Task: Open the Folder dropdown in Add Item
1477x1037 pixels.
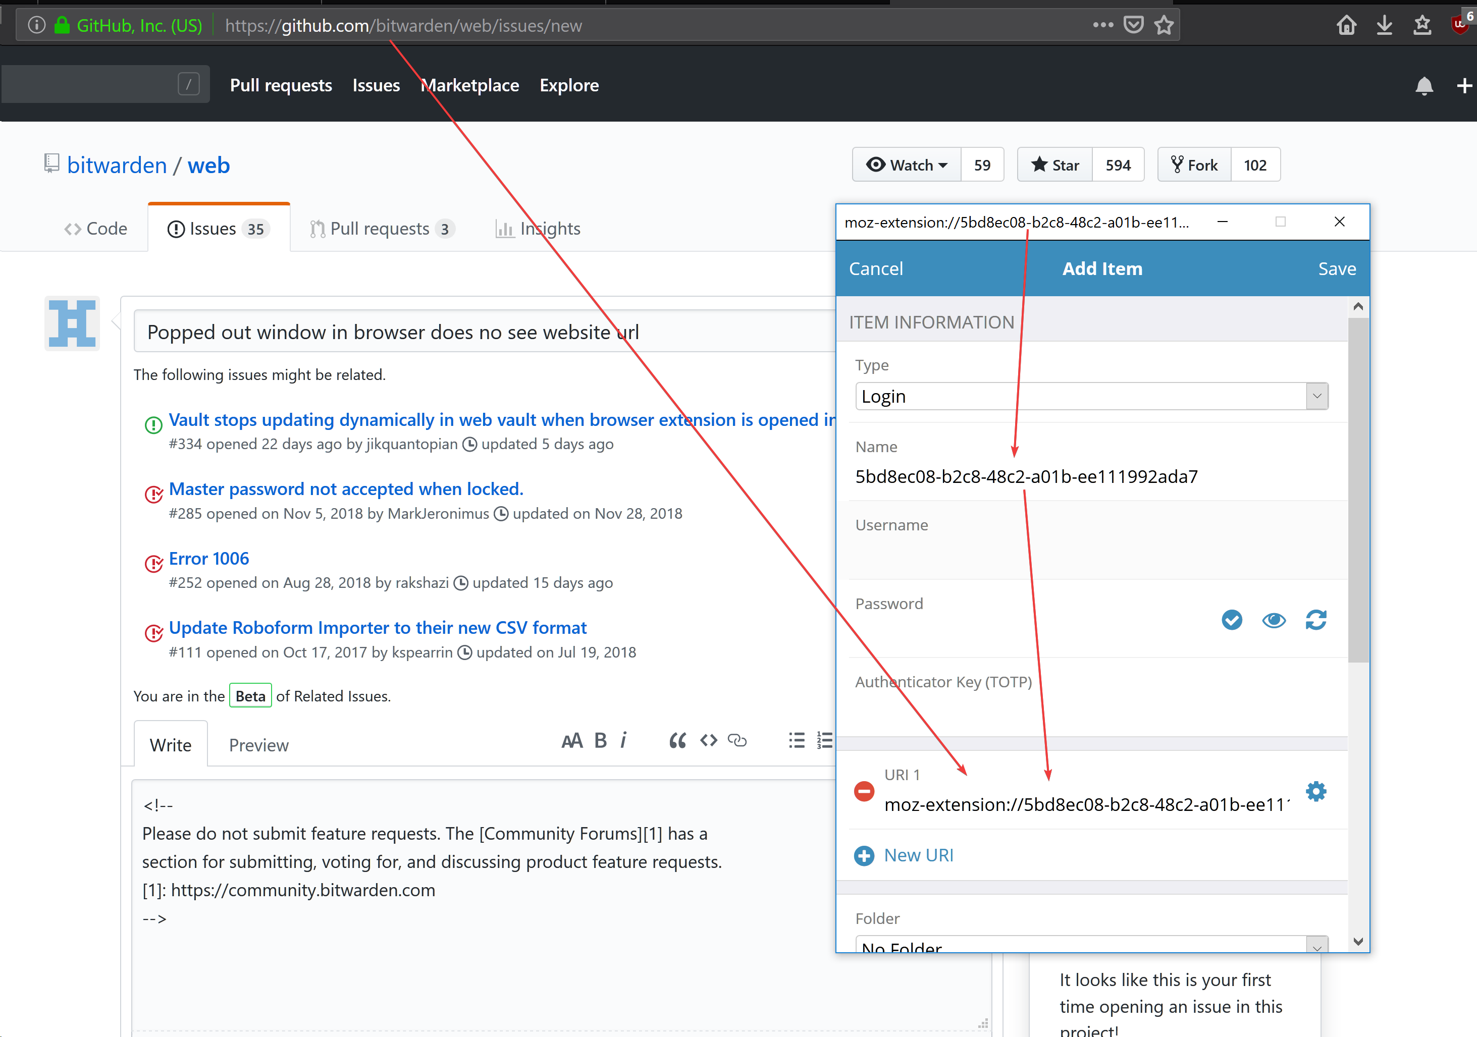Action: coord(1092,944)
